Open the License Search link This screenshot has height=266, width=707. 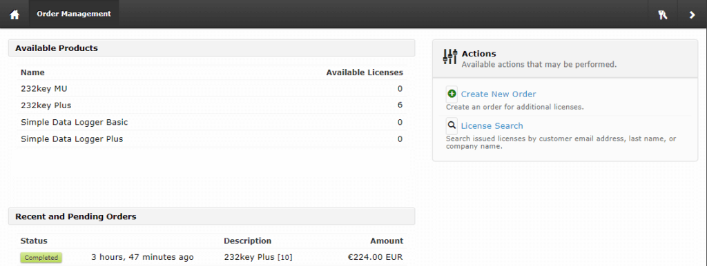(x=492, y=125)
